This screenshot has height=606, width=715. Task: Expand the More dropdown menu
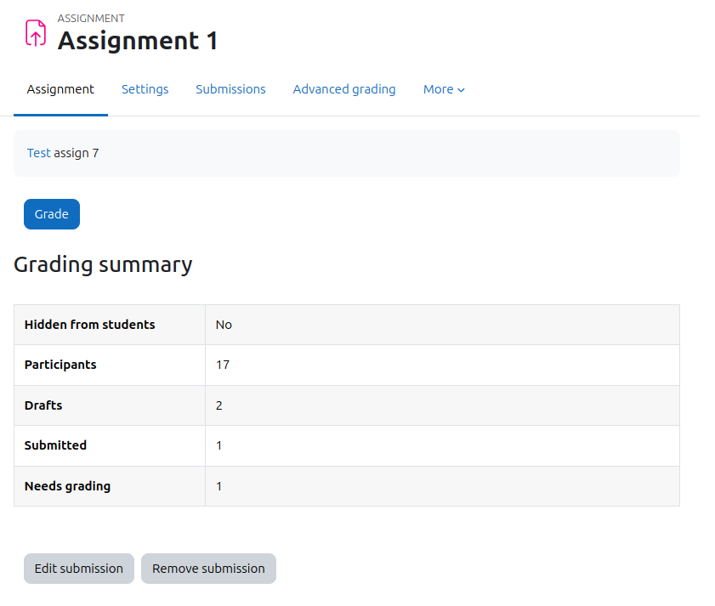pos(444,89)
